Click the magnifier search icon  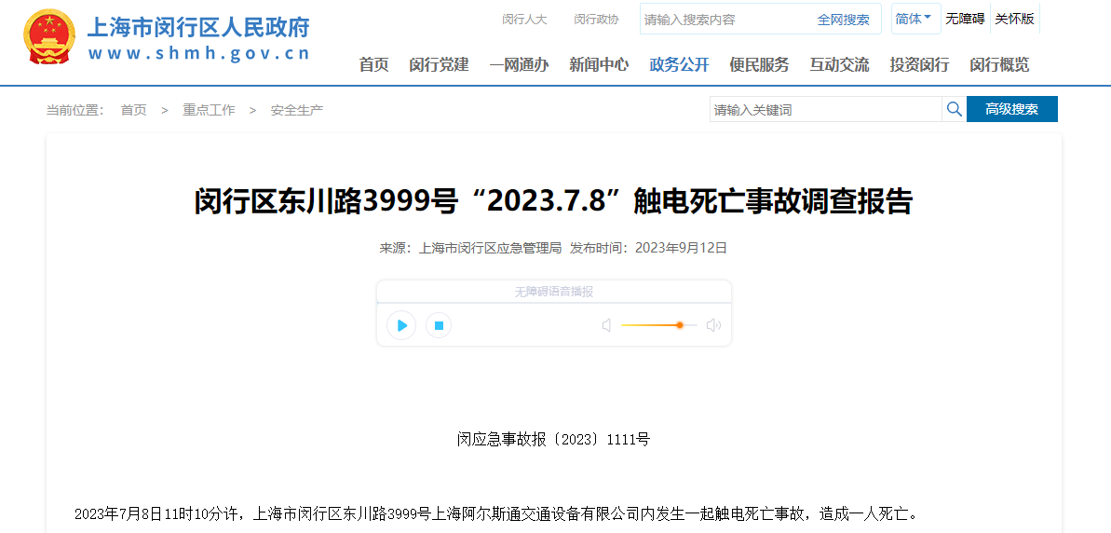point(954,109)
